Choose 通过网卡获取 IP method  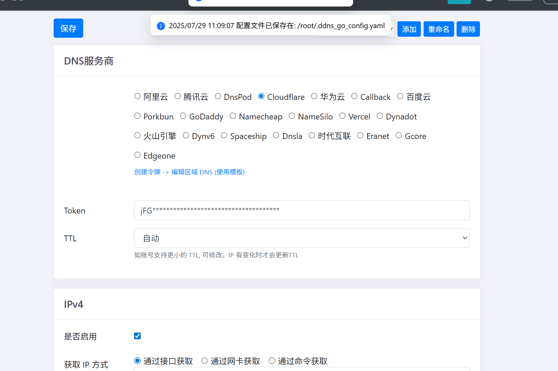[205, 361]
